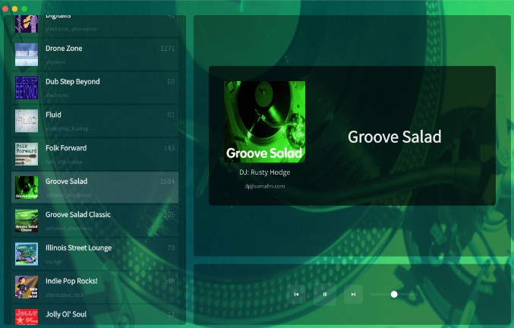This screenshot has width=514, height=328.
Task: Click the volume slider handle
Action: pos(394,294)
